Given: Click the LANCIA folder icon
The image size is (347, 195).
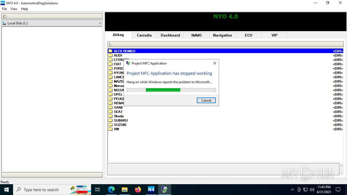Looking at the screenshot, I should click(110, 77).
